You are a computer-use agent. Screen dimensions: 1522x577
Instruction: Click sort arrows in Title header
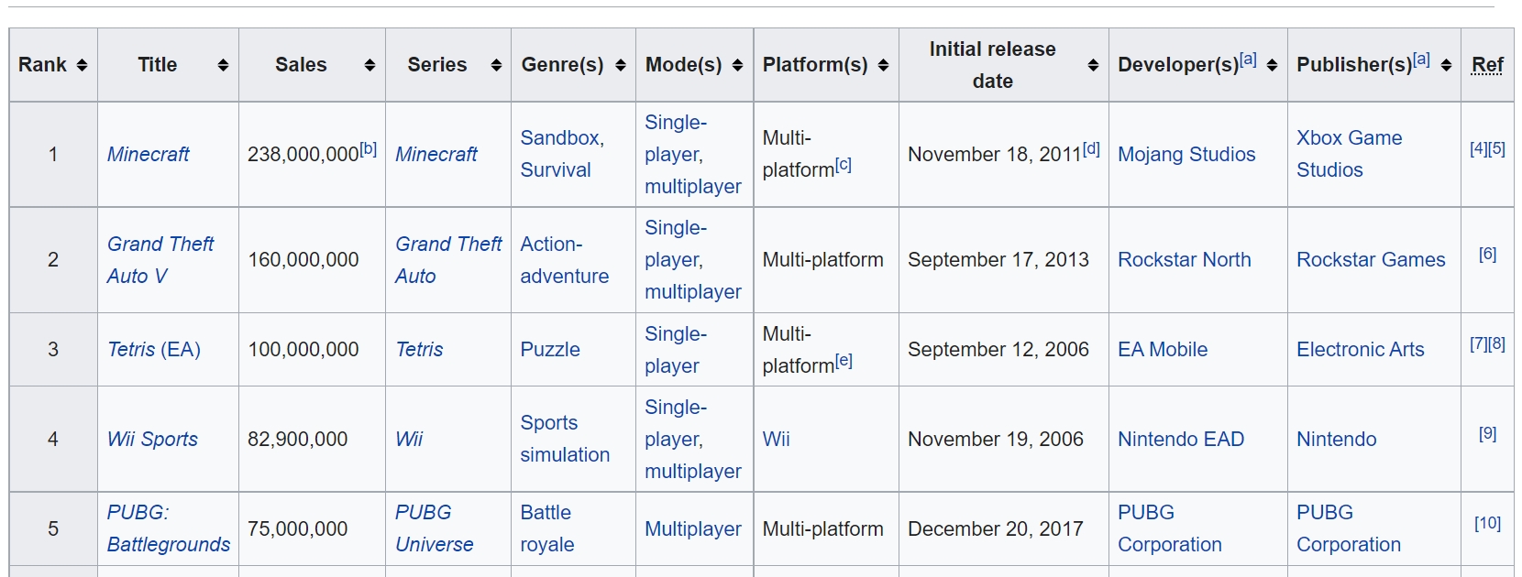tap(223, 65)
